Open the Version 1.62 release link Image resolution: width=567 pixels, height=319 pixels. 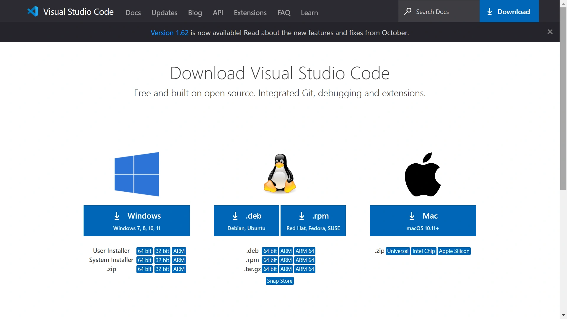(170, 33)
